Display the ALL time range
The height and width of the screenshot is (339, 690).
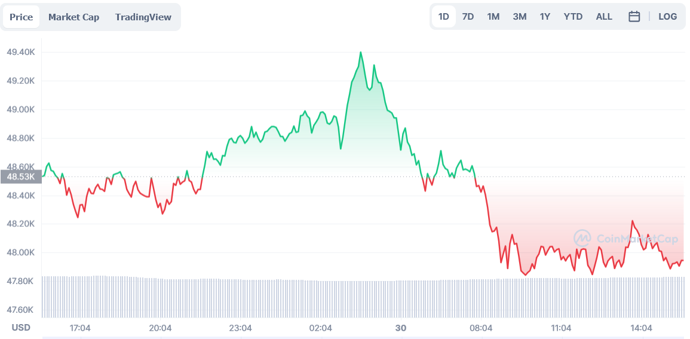click(x=604, y=17)
